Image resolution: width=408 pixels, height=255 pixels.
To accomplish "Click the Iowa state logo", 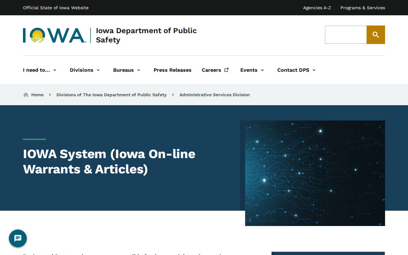I will tap(54, 35).
